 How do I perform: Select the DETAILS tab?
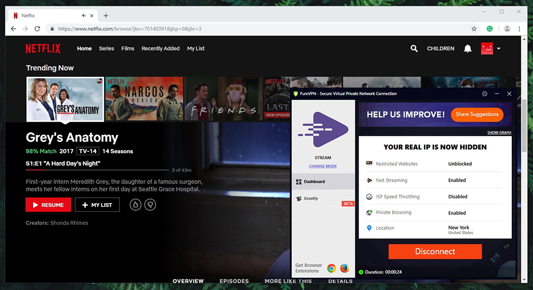coord(340,281)
